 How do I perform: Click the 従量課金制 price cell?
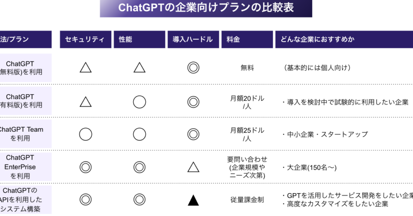point(247,200)
